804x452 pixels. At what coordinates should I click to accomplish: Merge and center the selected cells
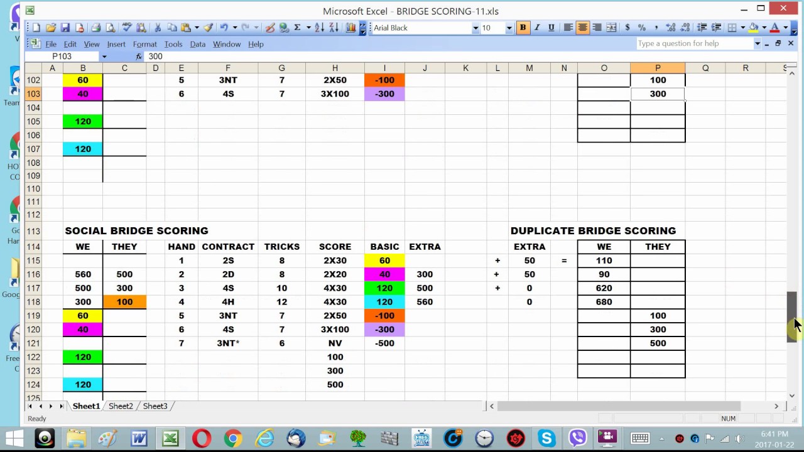(x=611, y=28)
